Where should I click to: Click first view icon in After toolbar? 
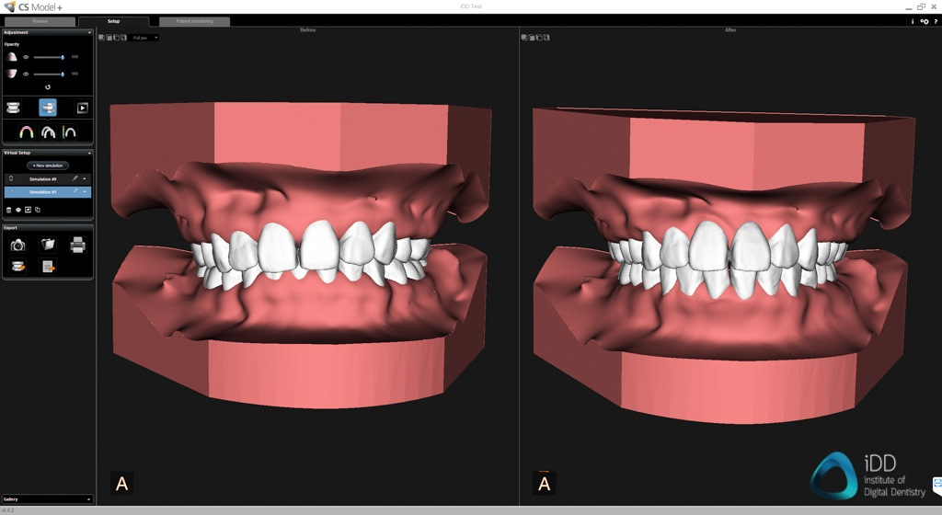pos(524,37)
